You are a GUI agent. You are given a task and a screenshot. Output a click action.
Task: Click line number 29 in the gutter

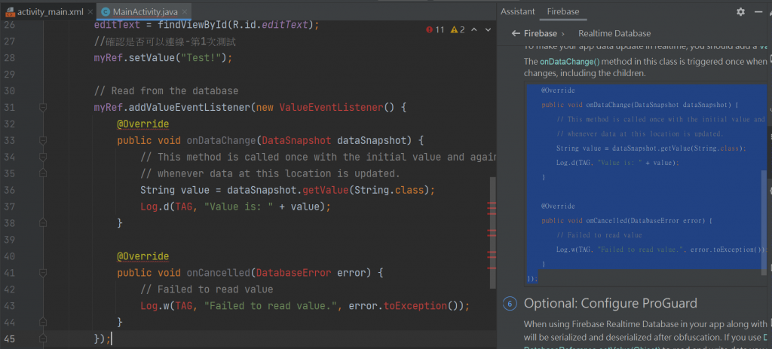point(9,75)
